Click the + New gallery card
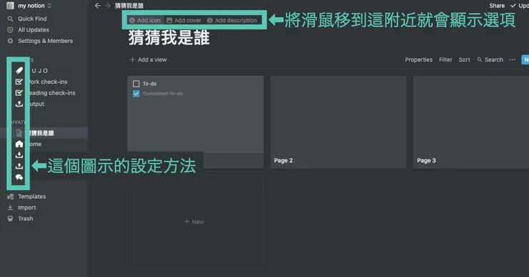This screenshot has width=529, height=277. (195, 222)
